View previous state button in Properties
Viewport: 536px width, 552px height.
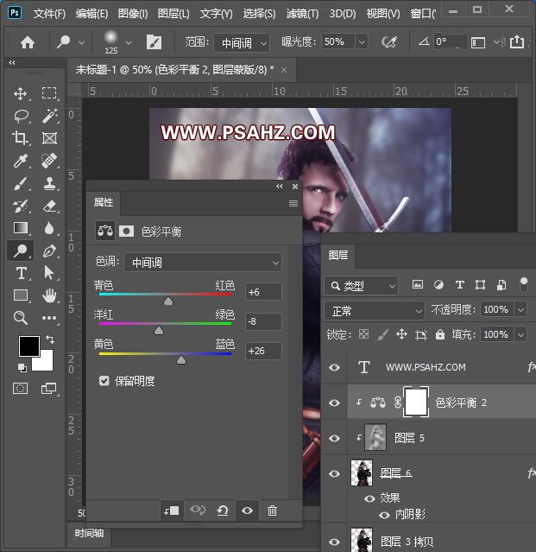(198, 511)
